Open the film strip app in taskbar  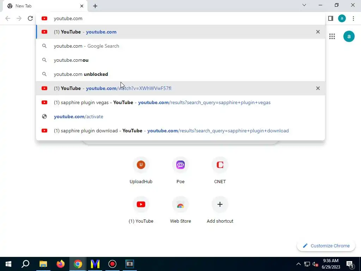(x=130, y=264)
